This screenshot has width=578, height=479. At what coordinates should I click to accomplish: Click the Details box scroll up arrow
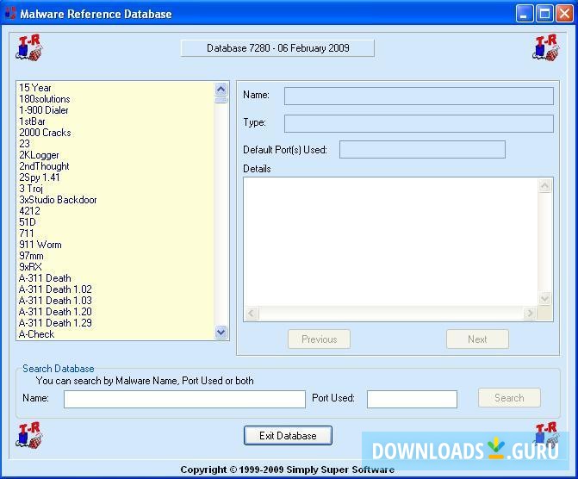pyautogui.click(x=544, y=185)
